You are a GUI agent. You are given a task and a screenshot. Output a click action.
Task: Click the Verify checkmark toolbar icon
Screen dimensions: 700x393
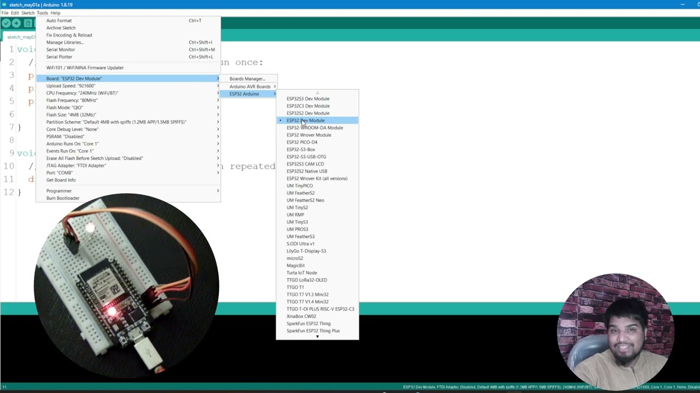6,23
